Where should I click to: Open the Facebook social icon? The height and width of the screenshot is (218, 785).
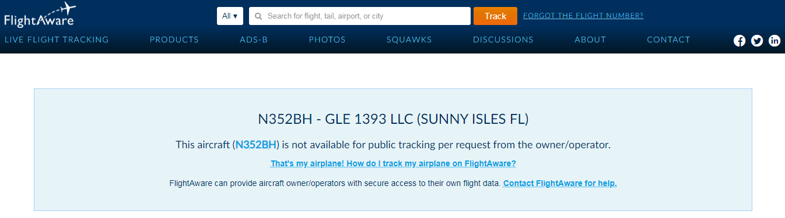click(740, 41)
